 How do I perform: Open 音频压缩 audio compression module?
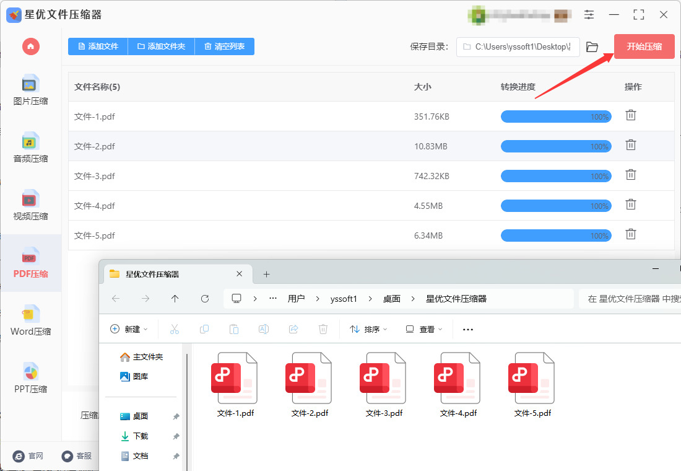point(30,148)
